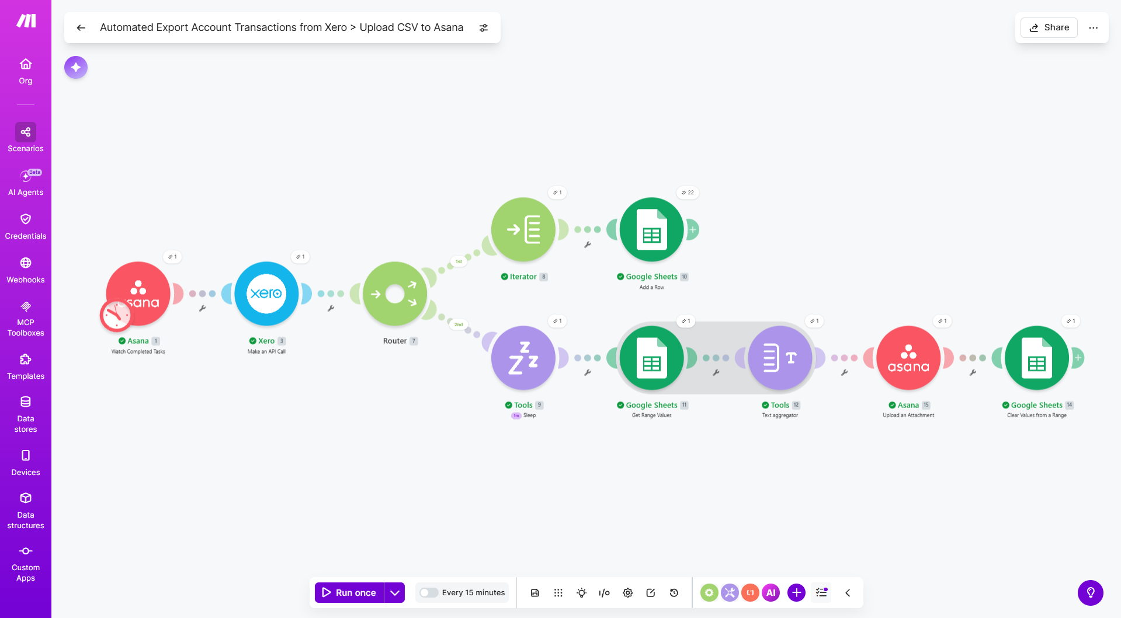Open the Iterator module
Screen dimensions: 1121x618
coord(523,229)
